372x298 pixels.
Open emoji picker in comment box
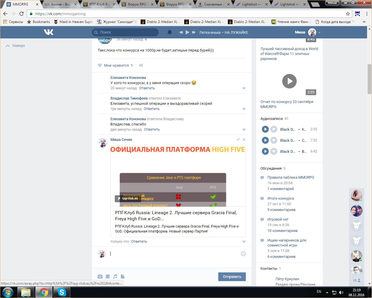click(x=244, y=253)
